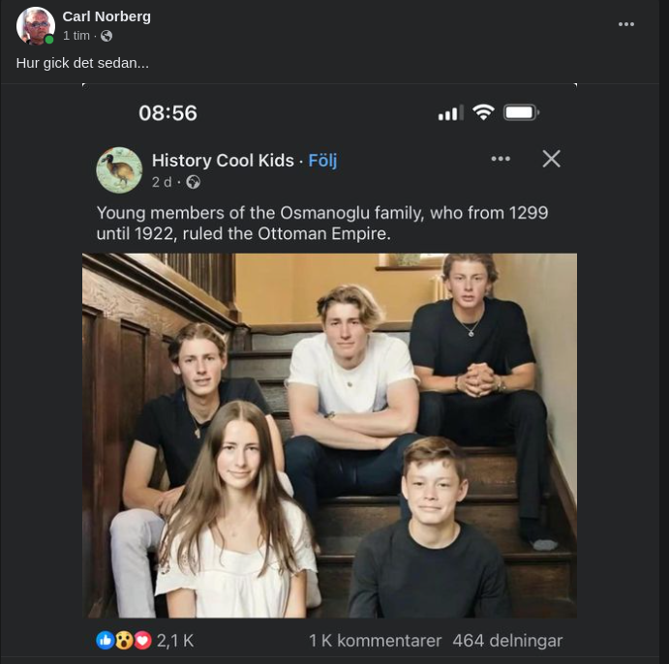669x664 pixels.
Task: Click the blue thumbs-up reaction icon
Action: pos(106,640)
